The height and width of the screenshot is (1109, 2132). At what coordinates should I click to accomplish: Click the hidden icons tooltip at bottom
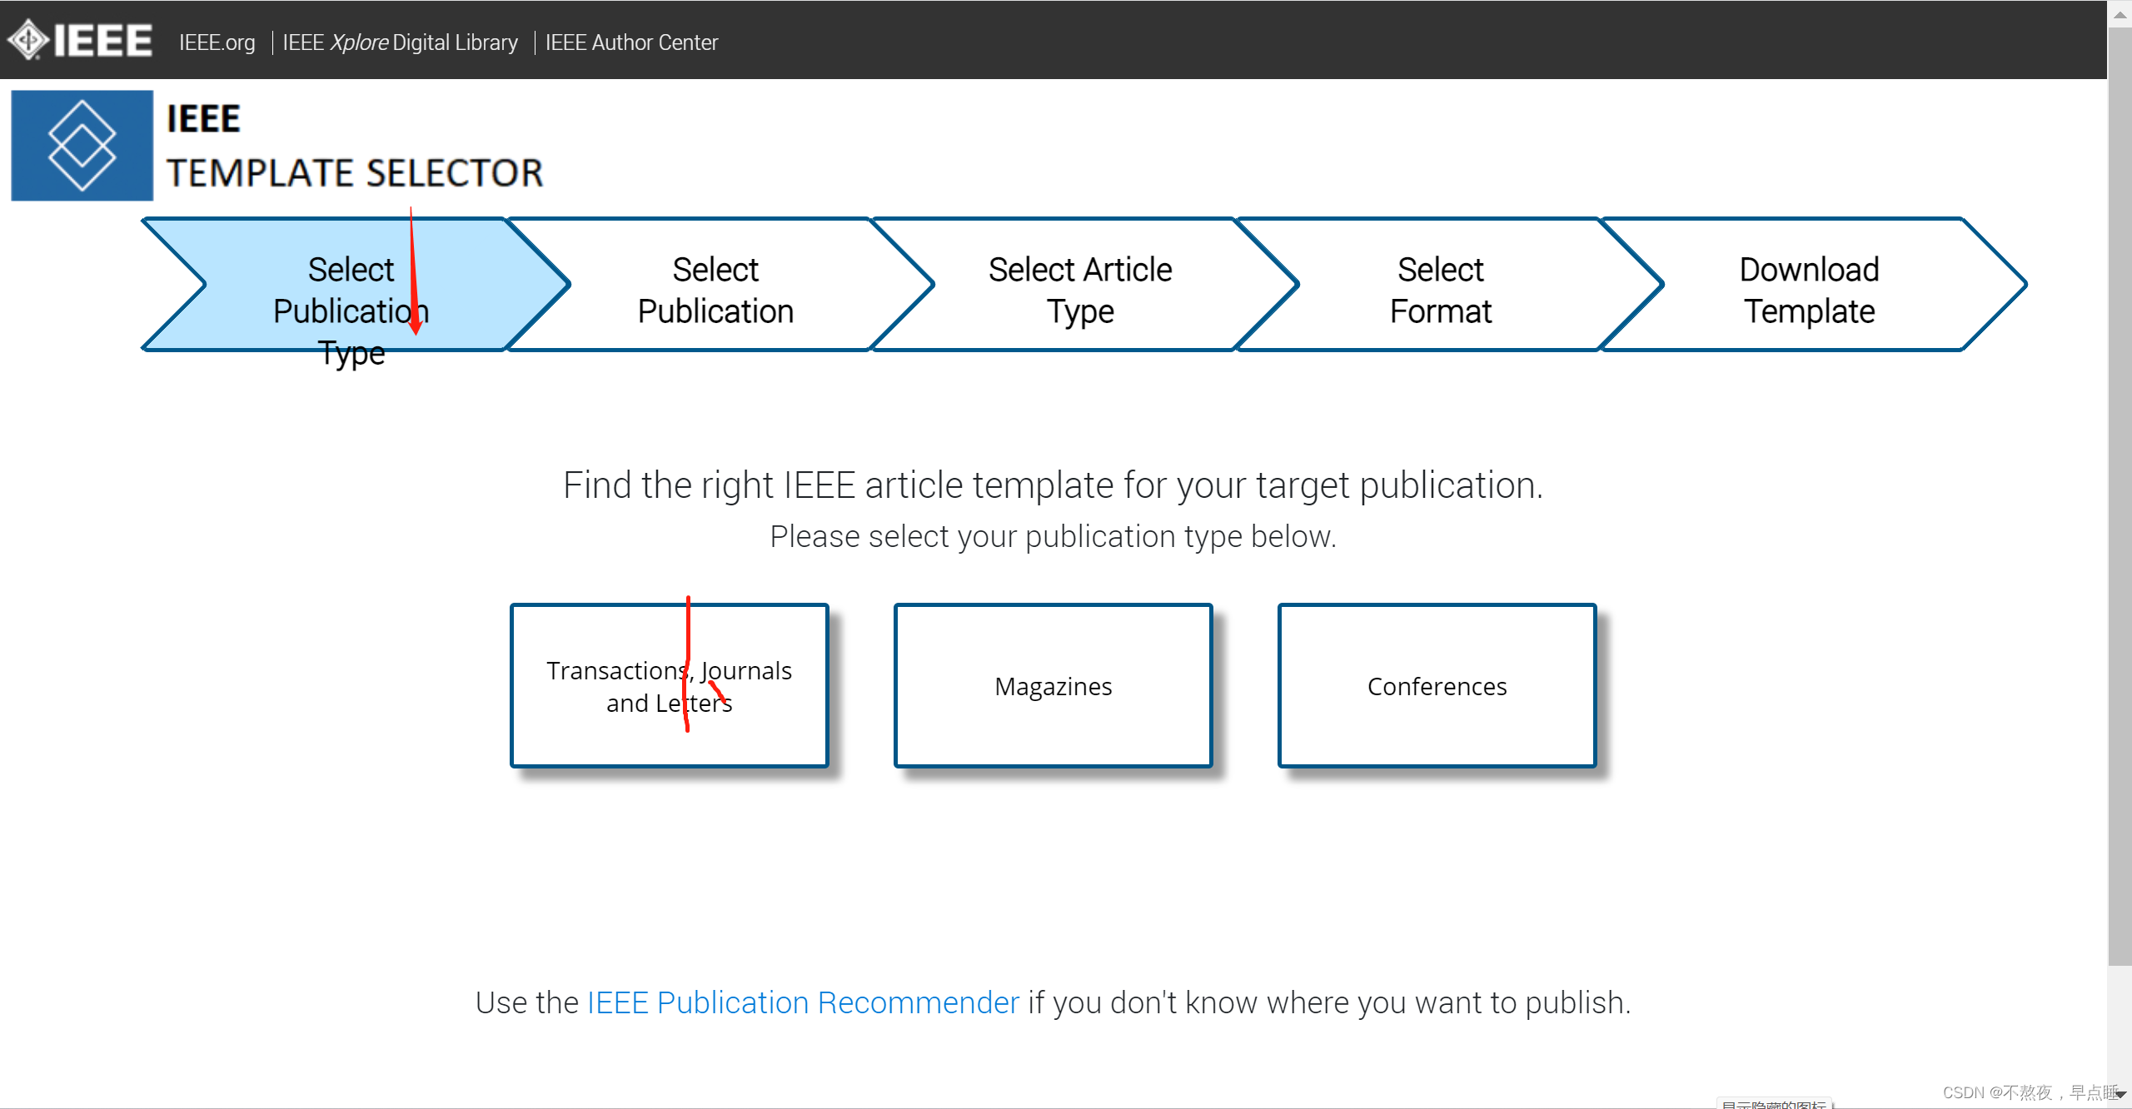coord(1774,1104)
